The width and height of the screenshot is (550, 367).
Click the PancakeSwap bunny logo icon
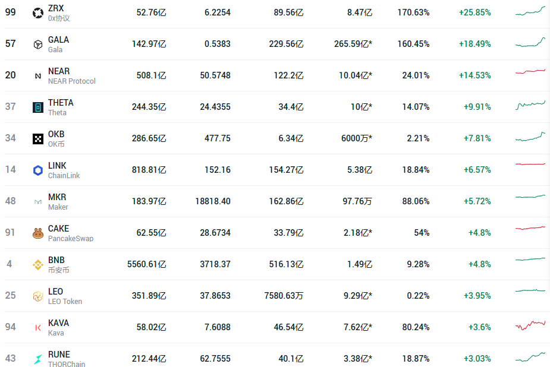click(x=38, y=233)
